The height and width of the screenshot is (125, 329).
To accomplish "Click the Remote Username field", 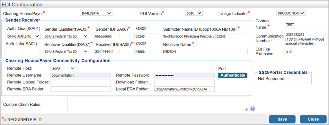I will click(81, 75).
